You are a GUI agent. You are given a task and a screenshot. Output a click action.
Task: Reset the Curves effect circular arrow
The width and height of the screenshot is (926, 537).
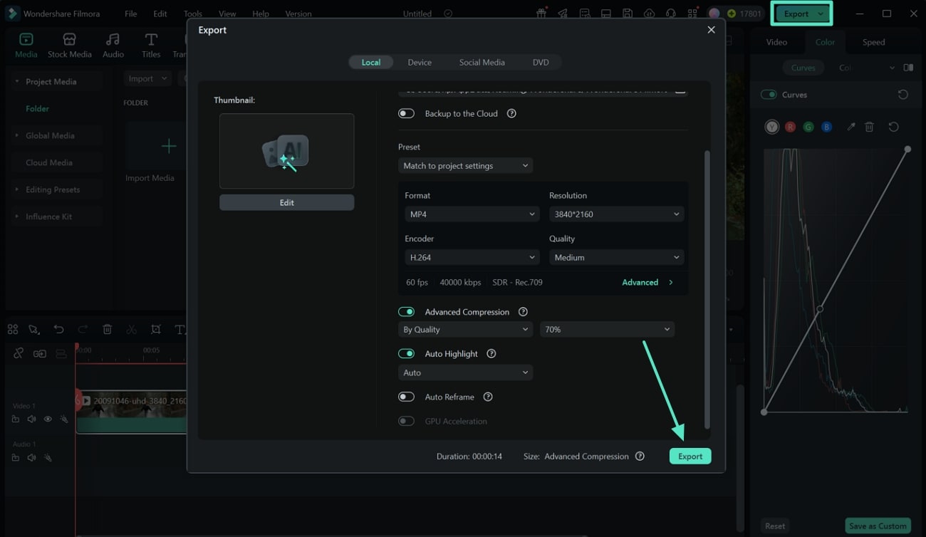pos(902,95)
